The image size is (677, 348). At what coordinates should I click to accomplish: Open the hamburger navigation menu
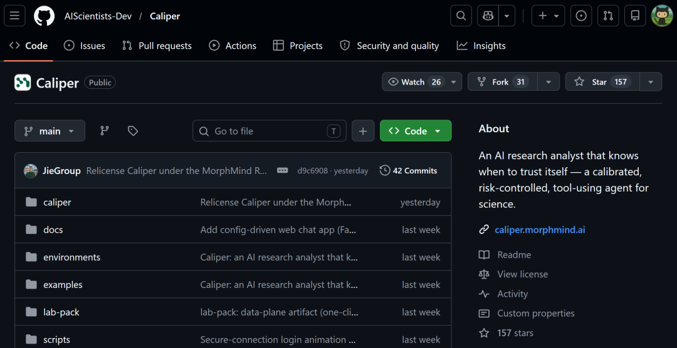pos(14,16)
